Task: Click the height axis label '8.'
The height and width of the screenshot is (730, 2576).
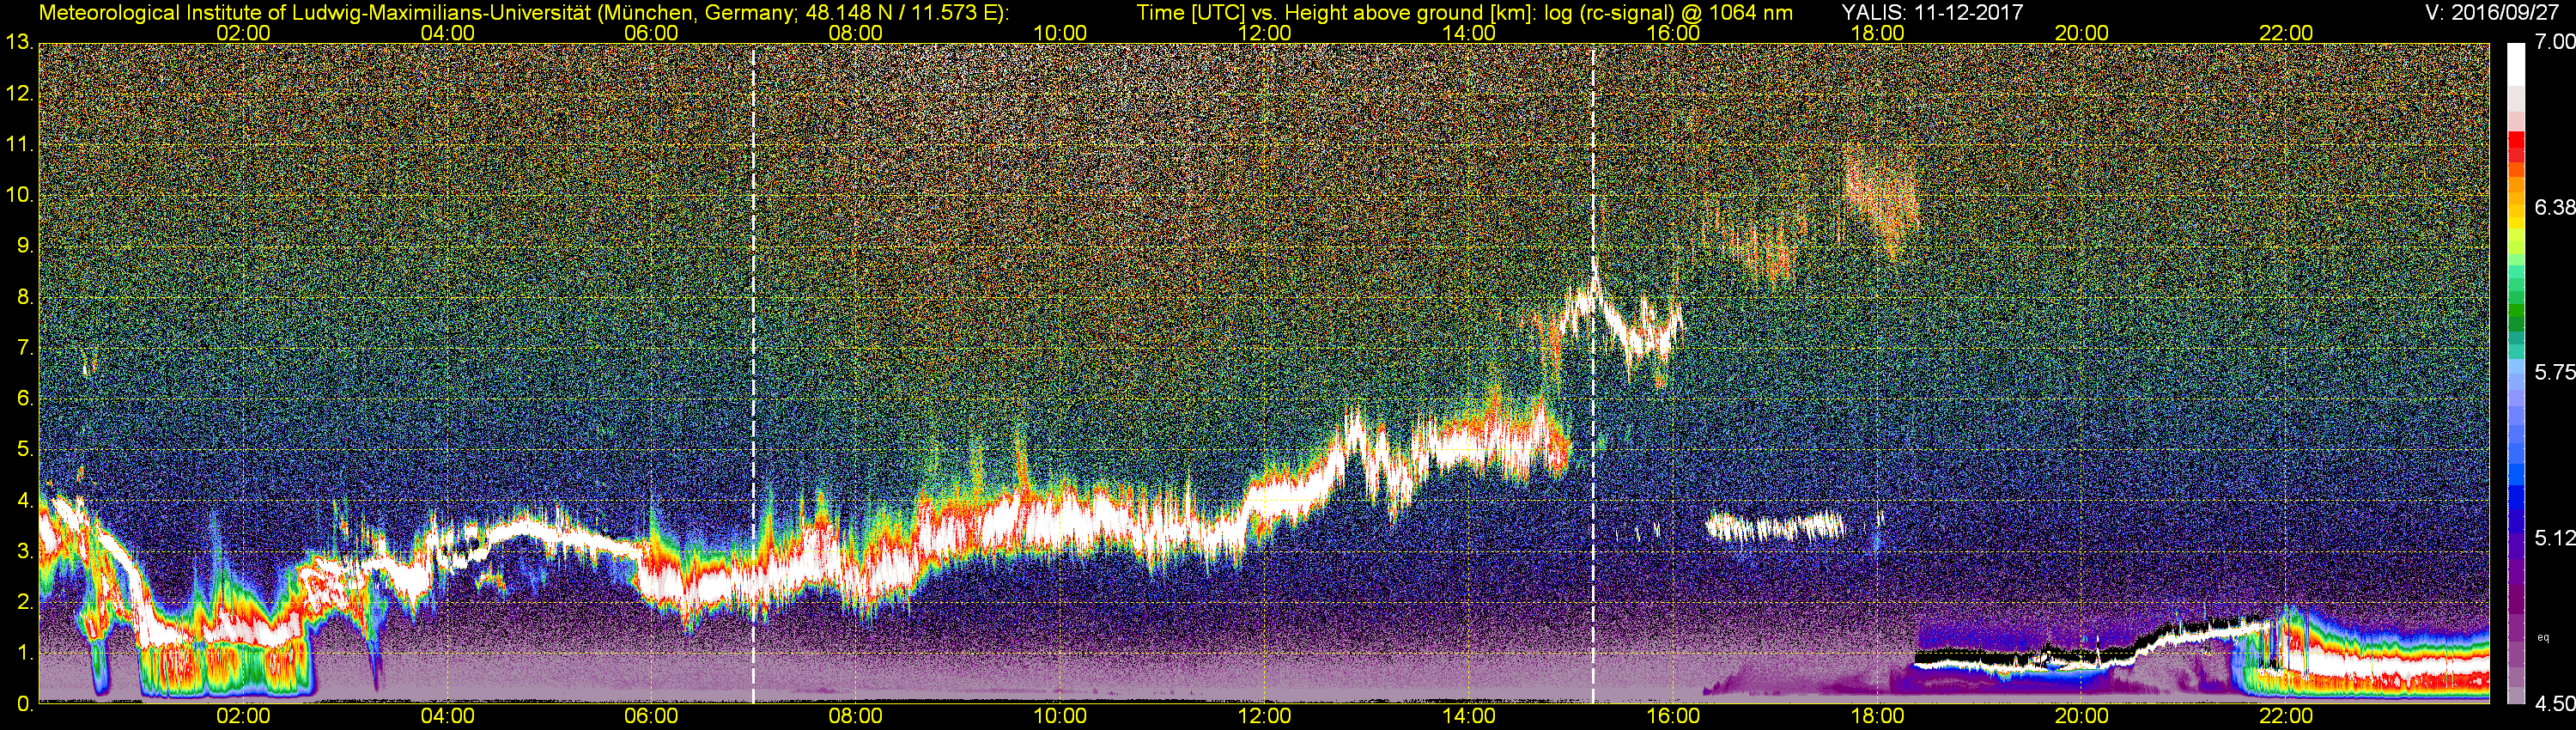Action: (x=24, y=297)
